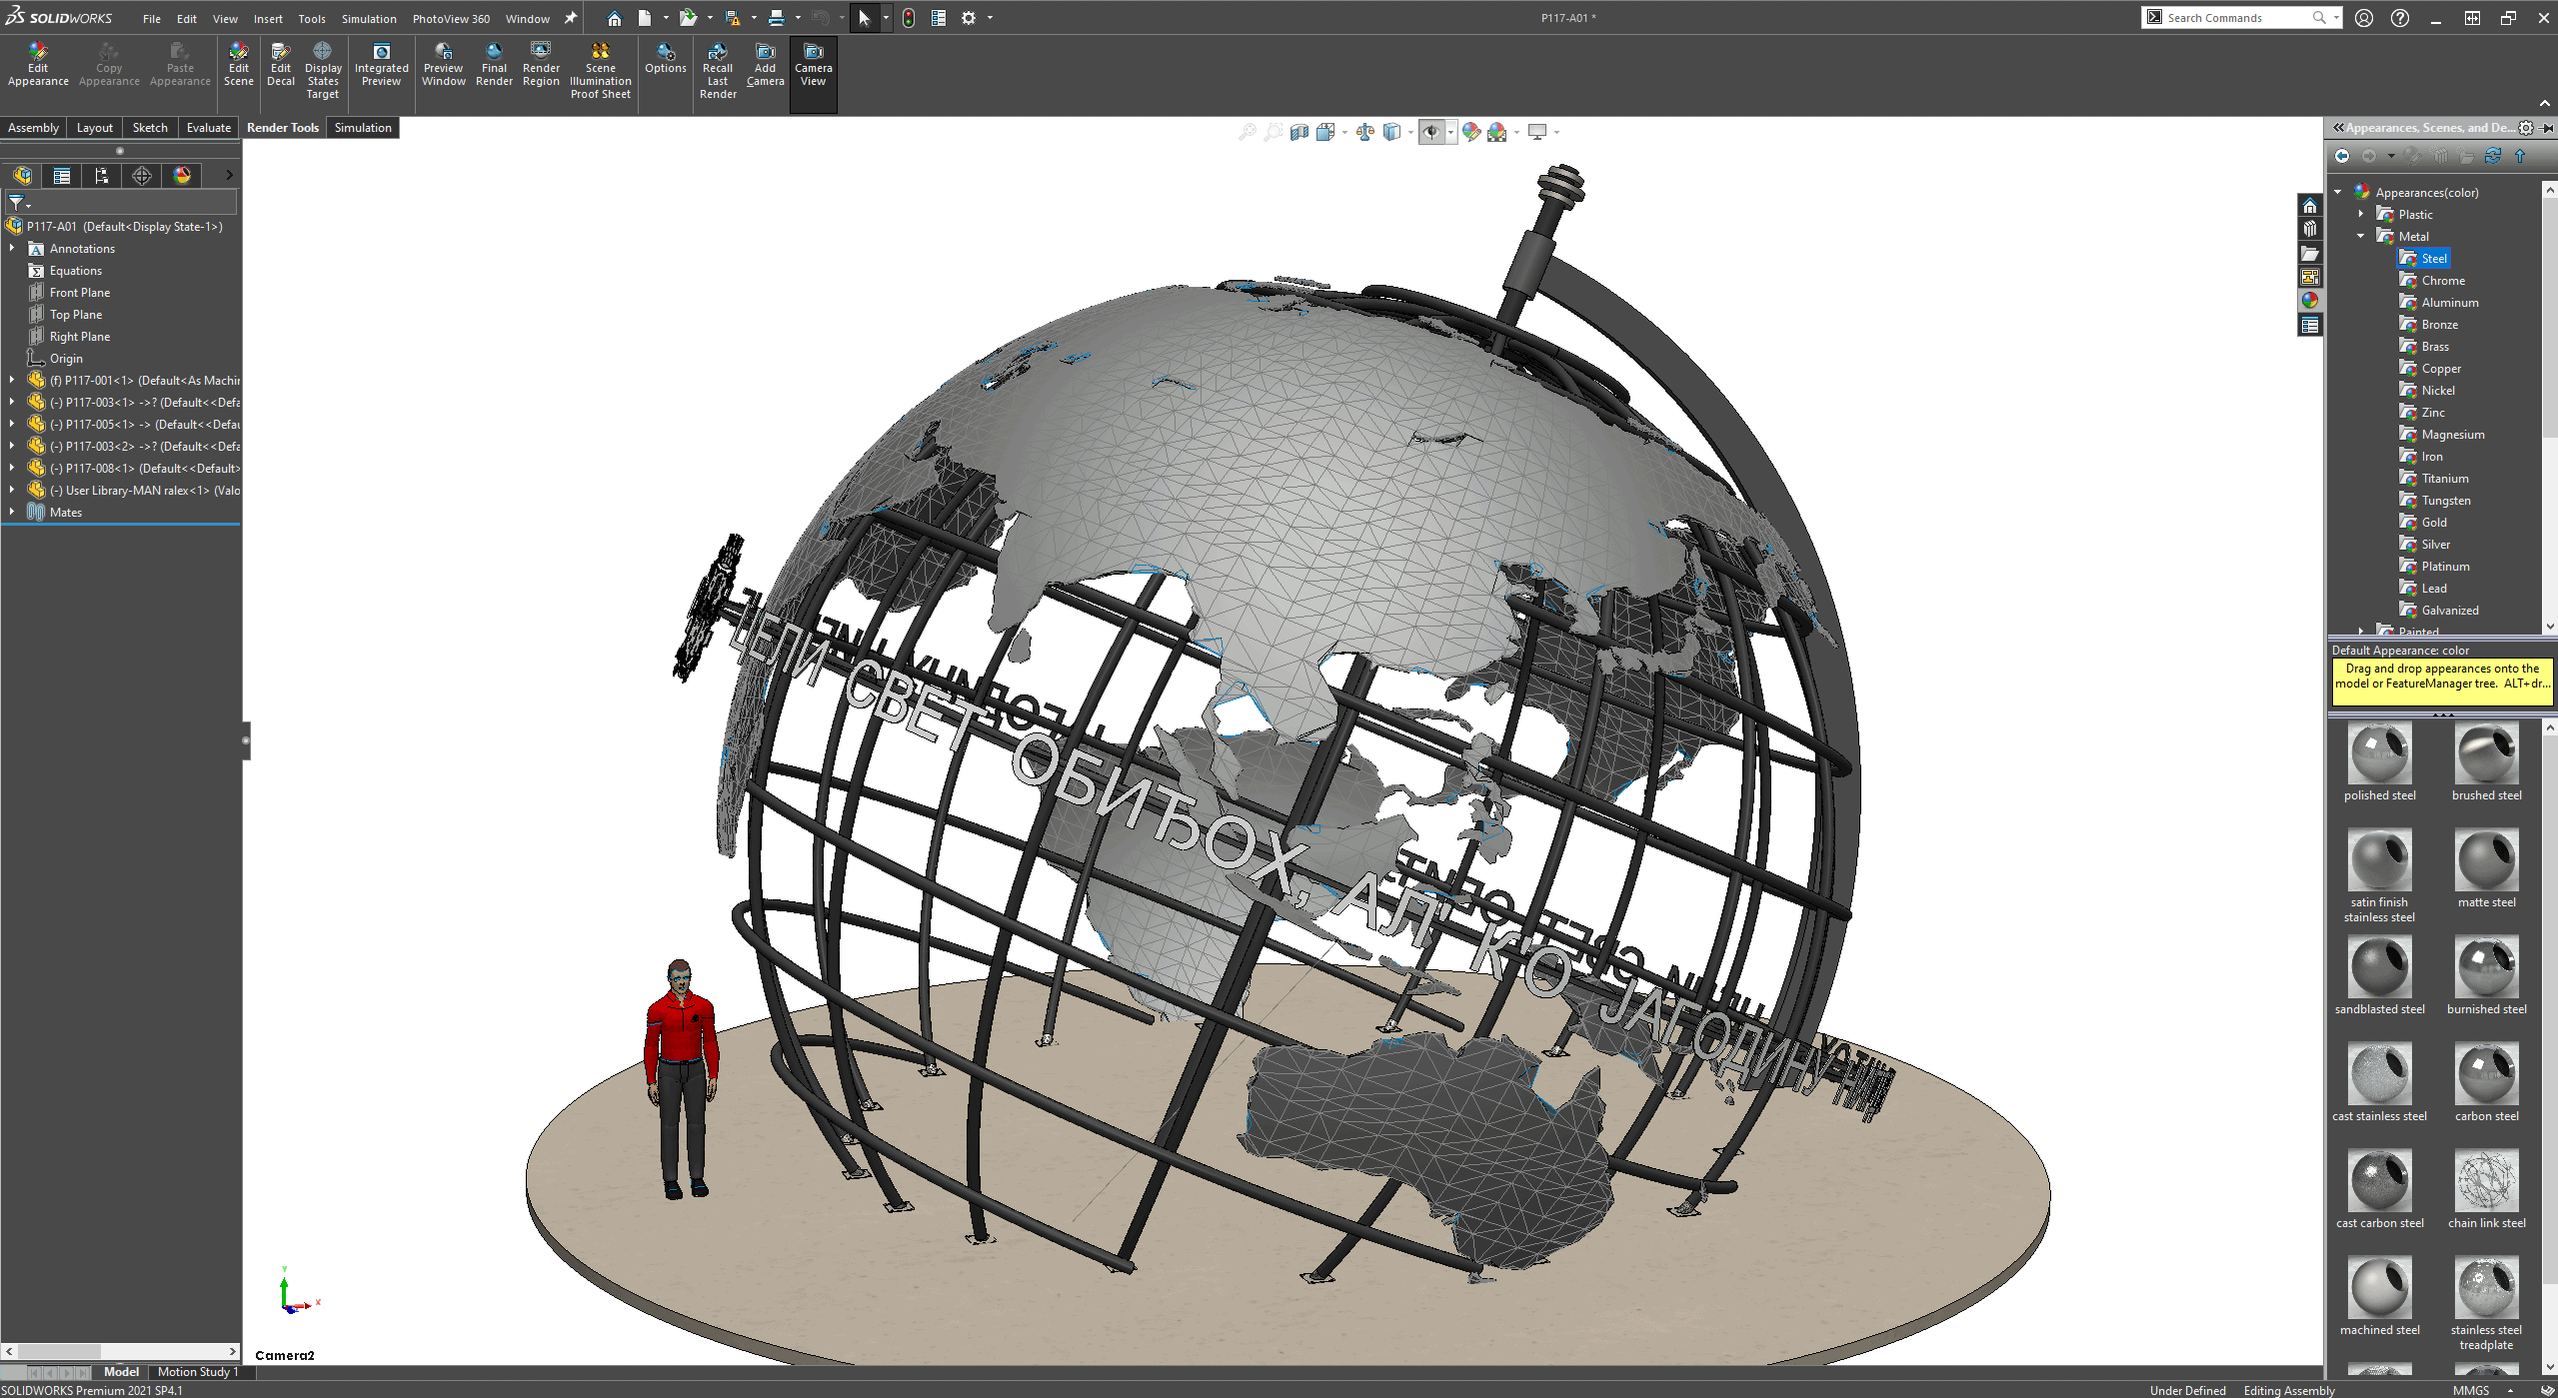The width and height of the screenshot is (2558, 1398).
Task: Collapse the appearances task pane
Action: pyautogui.click(x=2339, y=128)
